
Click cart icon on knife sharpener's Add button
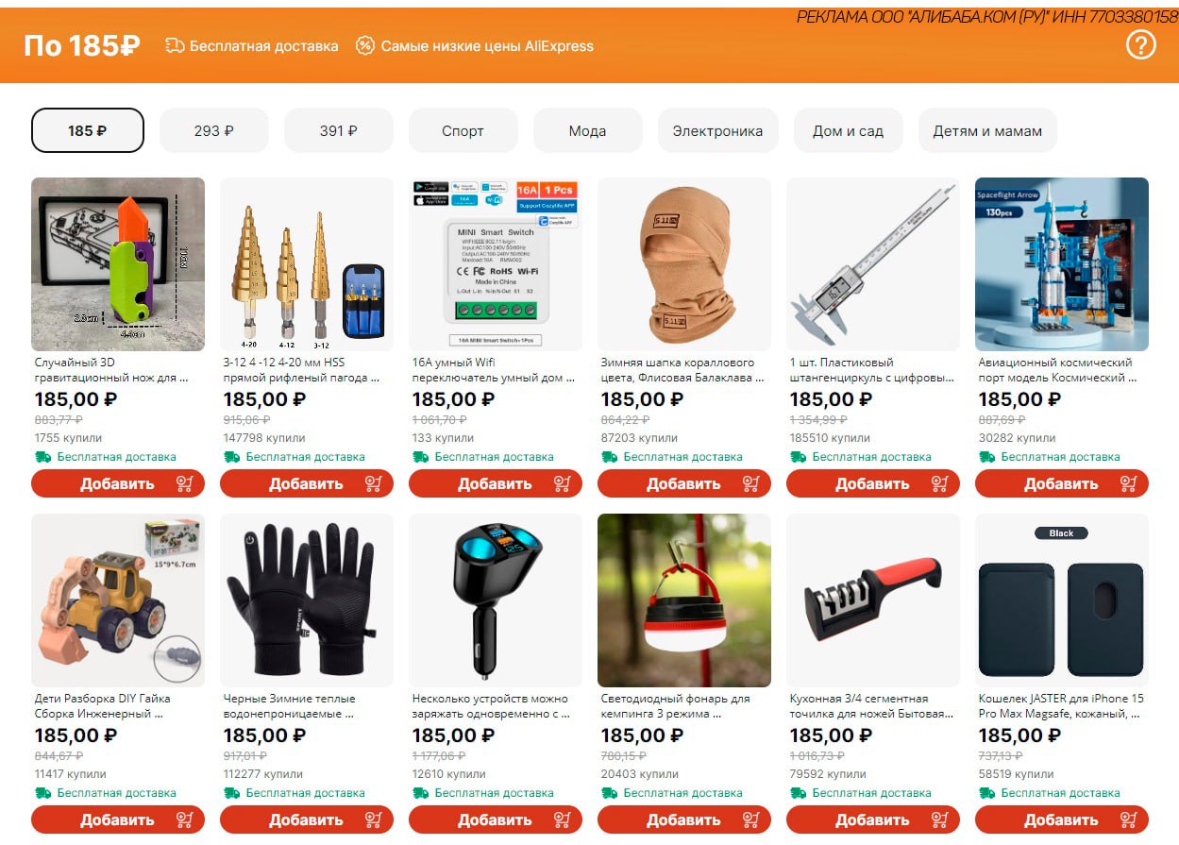pyautogui.click(x=940, y=820)
